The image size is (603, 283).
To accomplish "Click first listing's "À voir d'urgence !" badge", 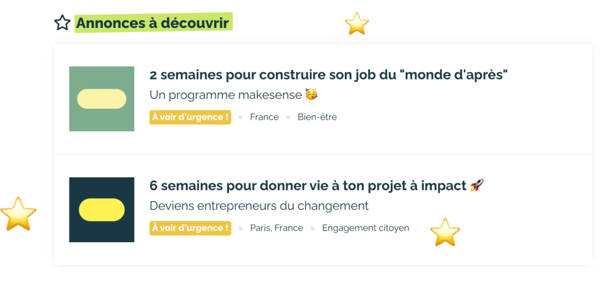I will [x=191, y=117].
